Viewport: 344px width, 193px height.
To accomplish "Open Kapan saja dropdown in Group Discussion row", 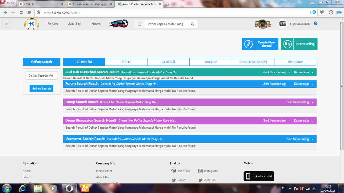I will [303, 121].
